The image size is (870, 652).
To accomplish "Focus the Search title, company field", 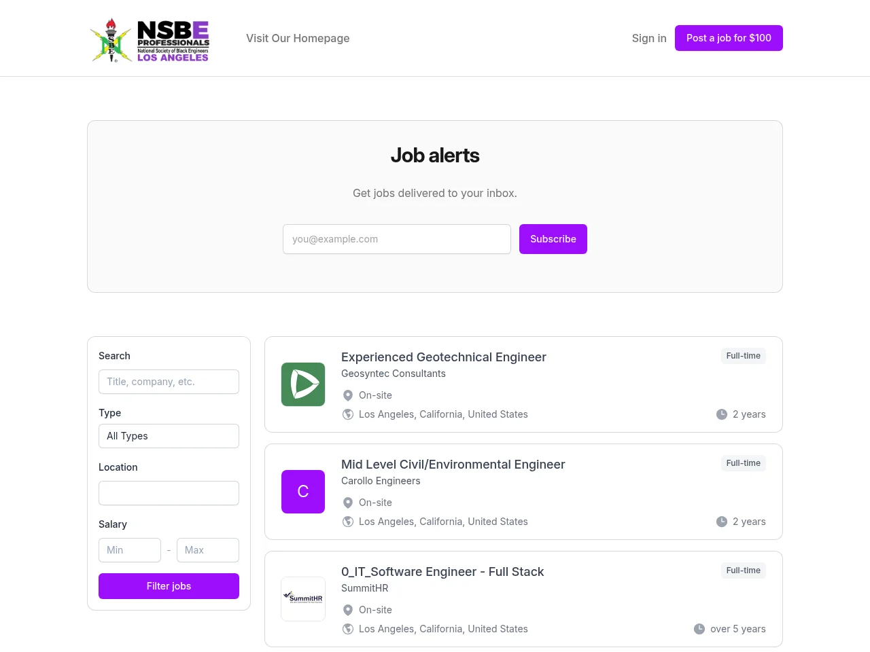I will point(169,382).
